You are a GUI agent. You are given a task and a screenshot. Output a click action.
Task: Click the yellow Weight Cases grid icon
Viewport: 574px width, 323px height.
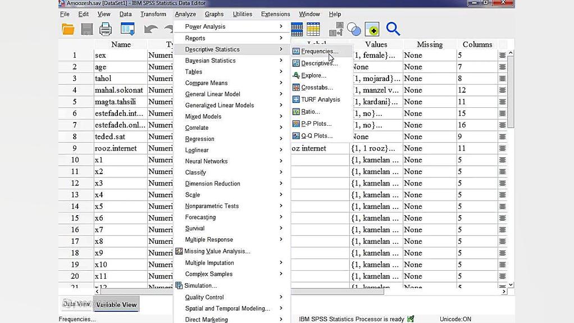click(x=313, y=29)
